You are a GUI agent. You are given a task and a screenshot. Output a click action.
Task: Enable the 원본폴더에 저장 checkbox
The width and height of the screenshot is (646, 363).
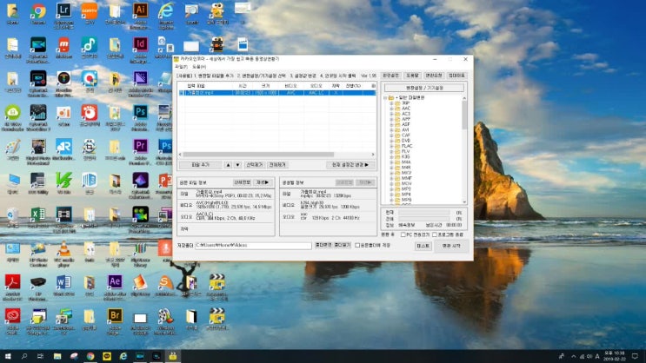[357, 246]
